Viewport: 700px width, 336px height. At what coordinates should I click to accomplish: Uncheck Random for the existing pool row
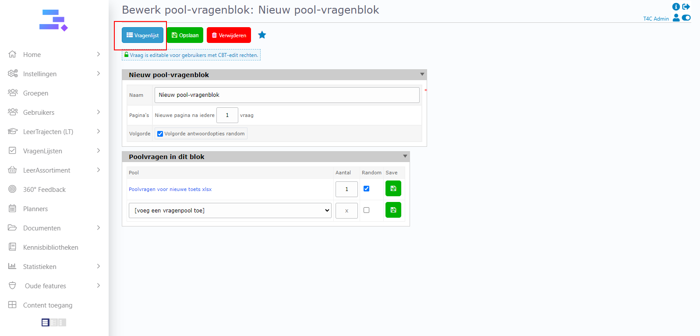366,189
